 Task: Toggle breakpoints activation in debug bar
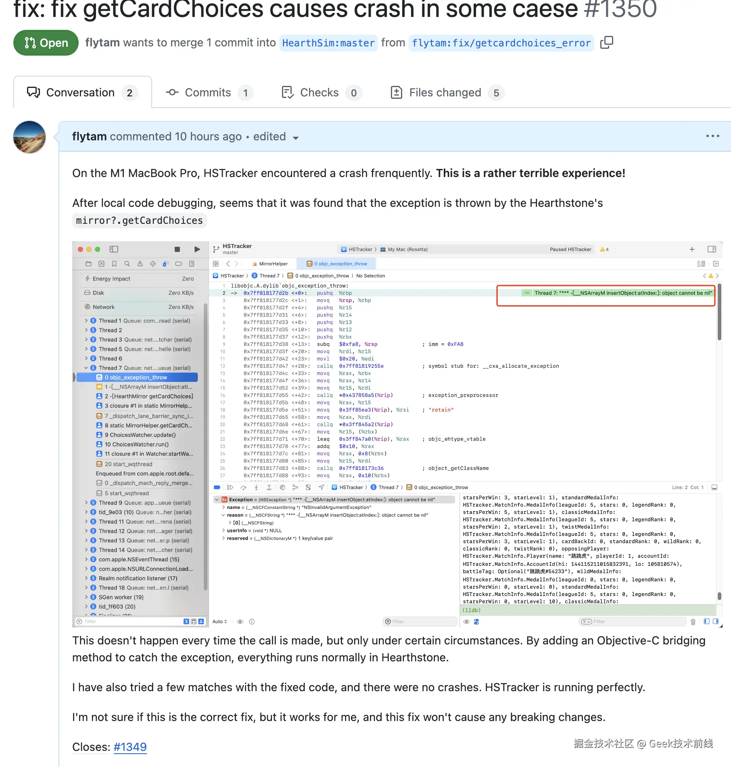click(217, 487)
